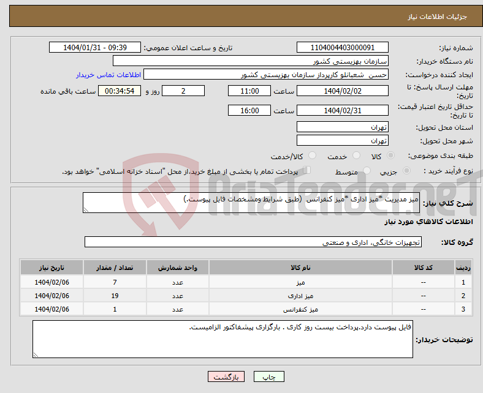Click the ردیف column header

463,268
